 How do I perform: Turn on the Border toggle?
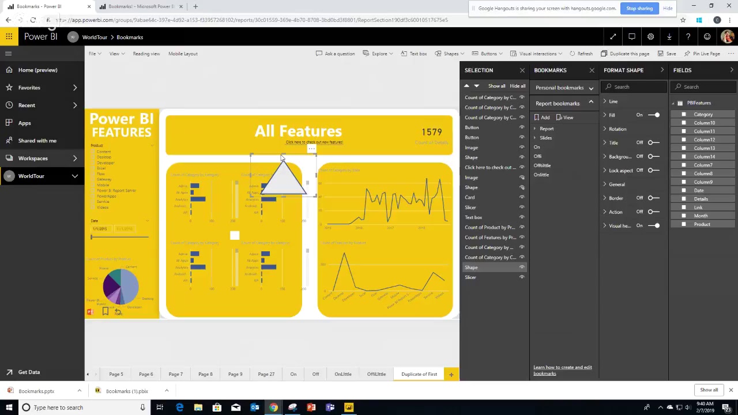(x=653, y=198)
